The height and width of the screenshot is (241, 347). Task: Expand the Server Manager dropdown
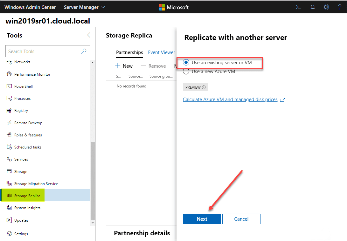pyautogui.click(x=84, y=7)
